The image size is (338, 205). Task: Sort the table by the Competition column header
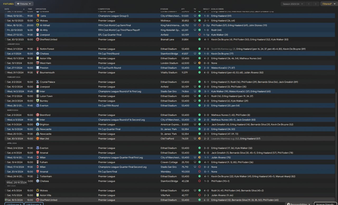pyautogui.click(x=104, y=9)
